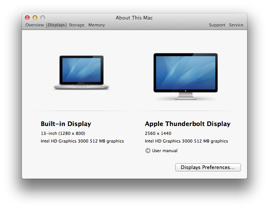Screen dimensions: 269x209
Task: Click graphics info under Apple Thunderbolt Display
Action: tap(186, 141)
